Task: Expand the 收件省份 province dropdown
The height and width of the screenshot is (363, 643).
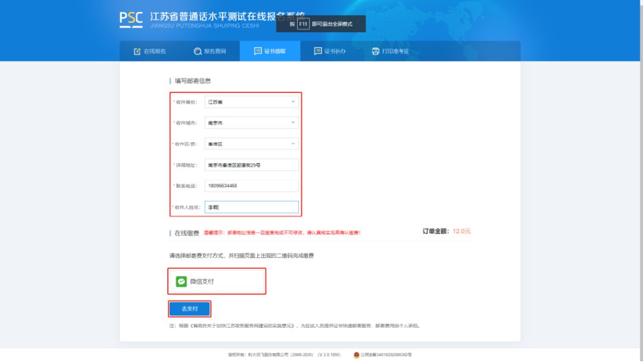Action: (251, 102)
